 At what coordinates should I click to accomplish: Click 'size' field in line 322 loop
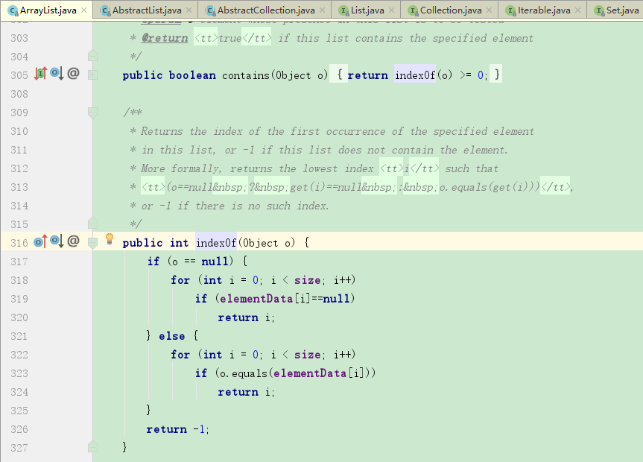tap(307, 355)
